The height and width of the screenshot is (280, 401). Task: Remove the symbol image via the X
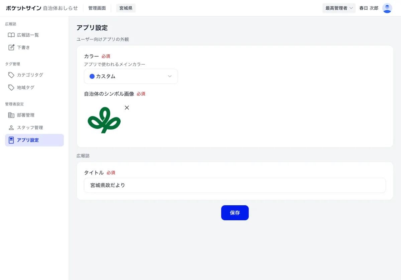[127, 107]
